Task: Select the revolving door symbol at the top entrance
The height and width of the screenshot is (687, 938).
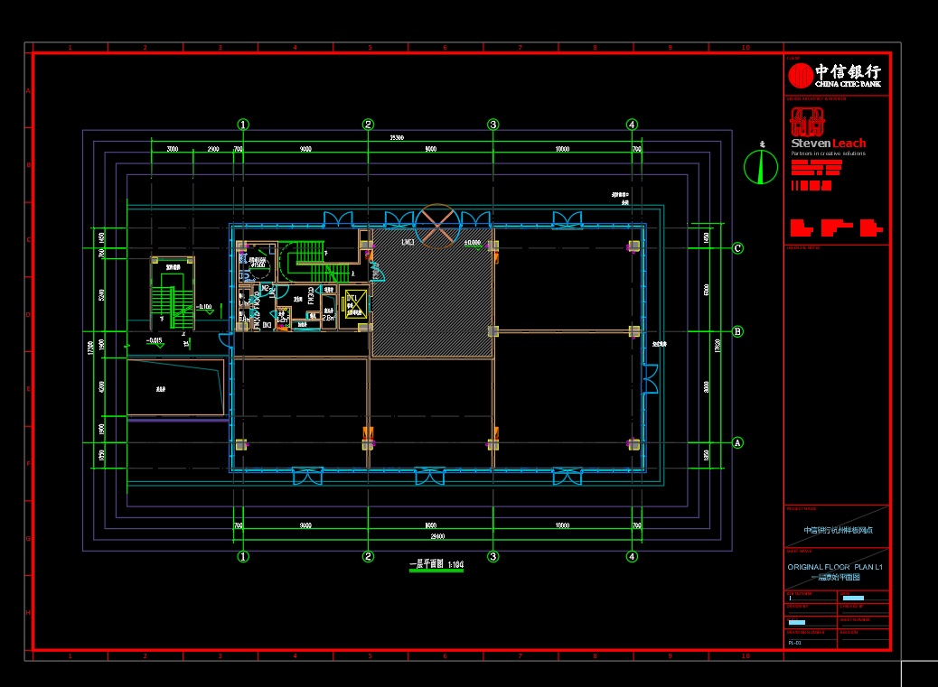Action: (437, 226)
